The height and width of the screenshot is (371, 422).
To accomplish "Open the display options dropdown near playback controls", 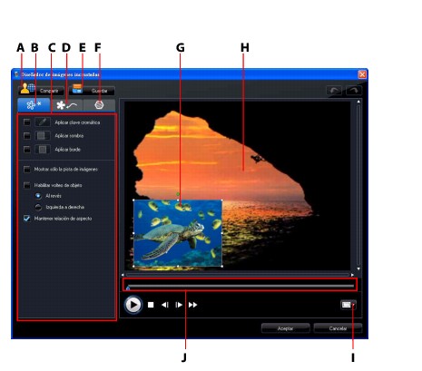I will click(x=348, y=305).
